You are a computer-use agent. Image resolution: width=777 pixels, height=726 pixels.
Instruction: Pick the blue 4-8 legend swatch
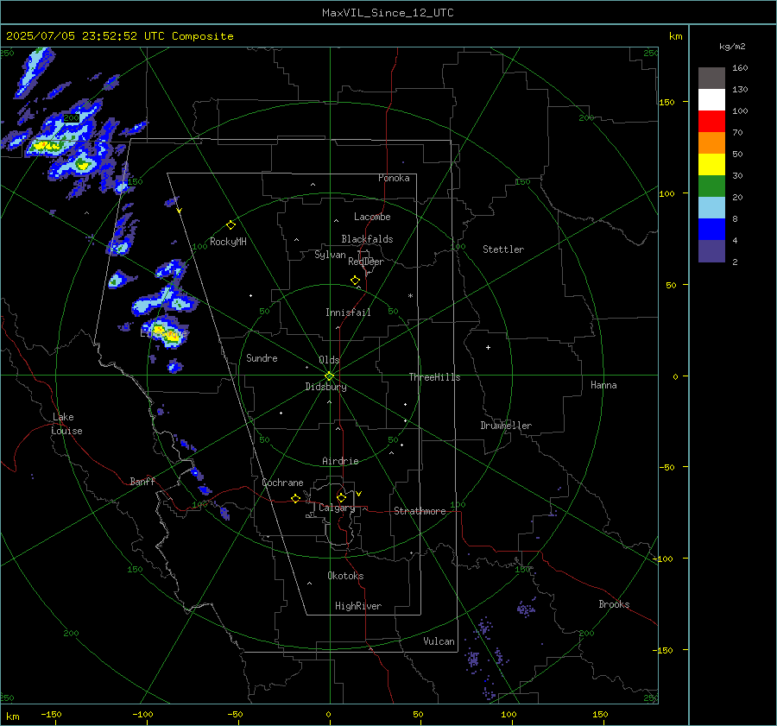(x=711, y=230)
